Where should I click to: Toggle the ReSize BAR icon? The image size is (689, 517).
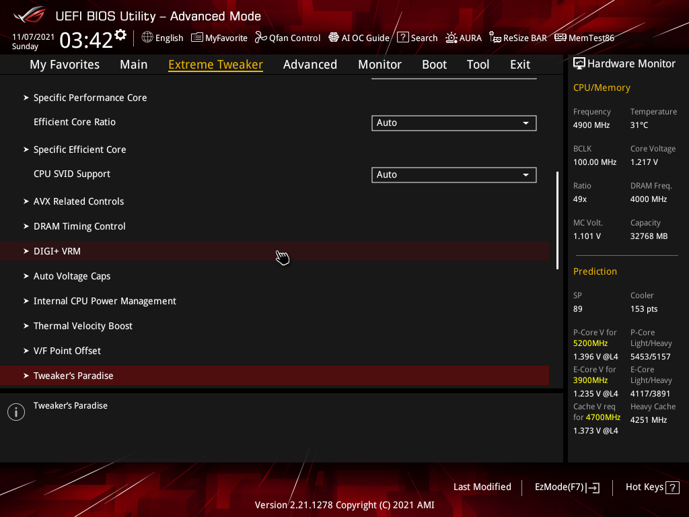[495, 38]
